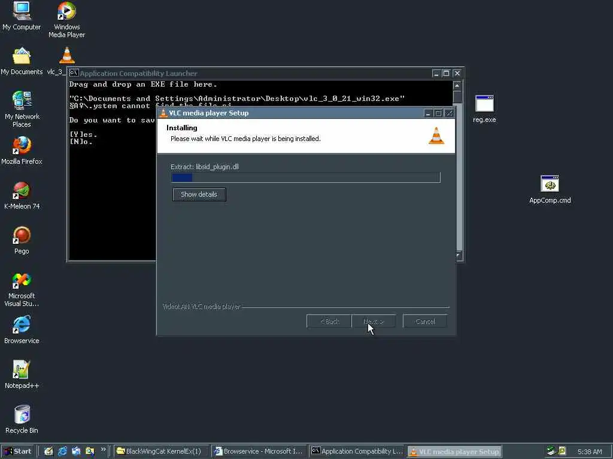The image size is (613, 459).
Task: Click the '[Y]es.' console line
Action: (83, 134)
